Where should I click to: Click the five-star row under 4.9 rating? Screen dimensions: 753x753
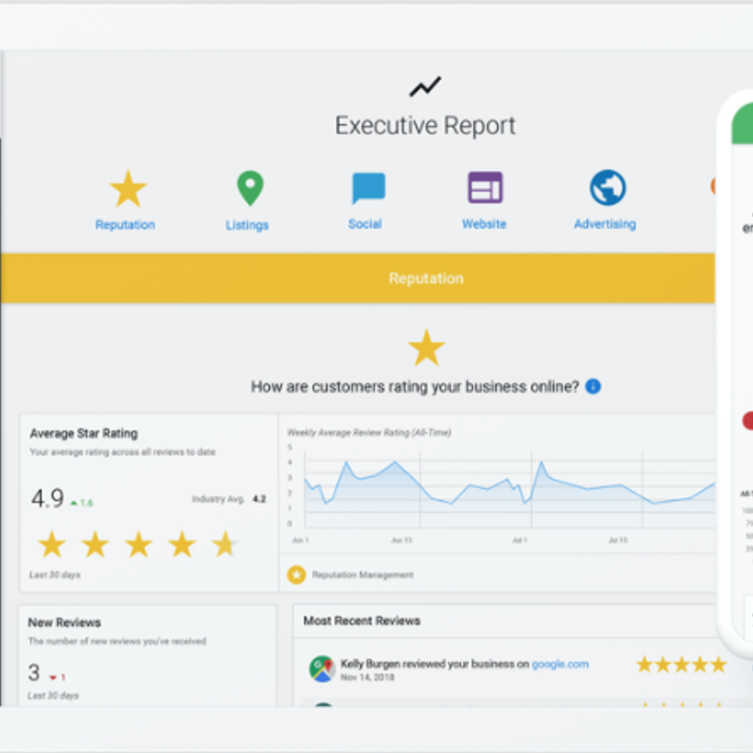pos(138,544)
